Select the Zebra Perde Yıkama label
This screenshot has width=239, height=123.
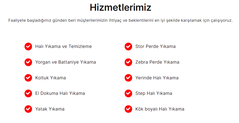(x=157, y=62)
